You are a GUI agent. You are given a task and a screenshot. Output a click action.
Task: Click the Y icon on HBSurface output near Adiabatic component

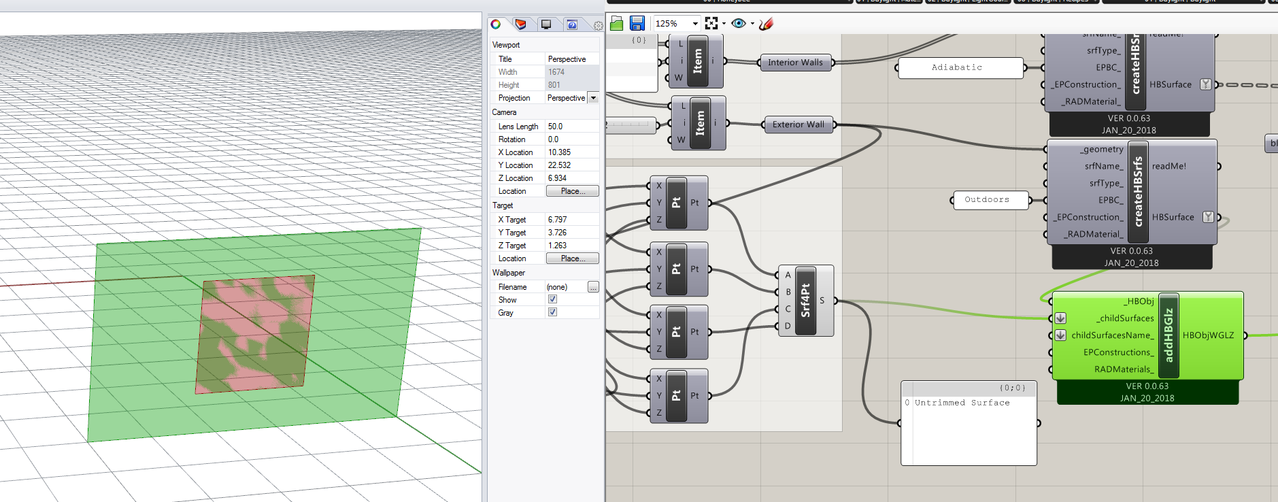1205,84
